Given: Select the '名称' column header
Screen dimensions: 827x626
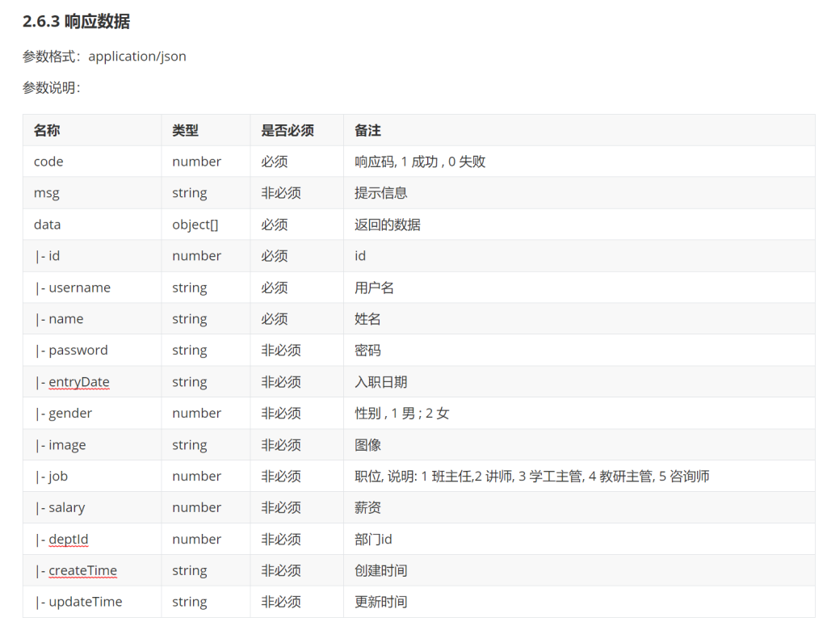Looking at the screenshot, I should click(47, 130).
